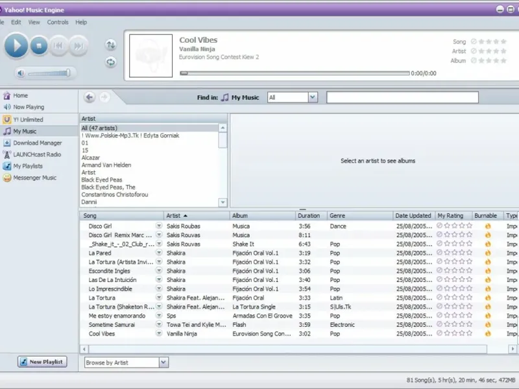Select Black Eyed Peas in artist list

pos(102,180)
